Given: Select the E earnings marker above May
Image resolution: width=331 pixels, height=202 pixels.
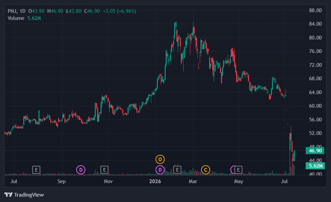Looking at the screenshot, I should tap(238, 170).
